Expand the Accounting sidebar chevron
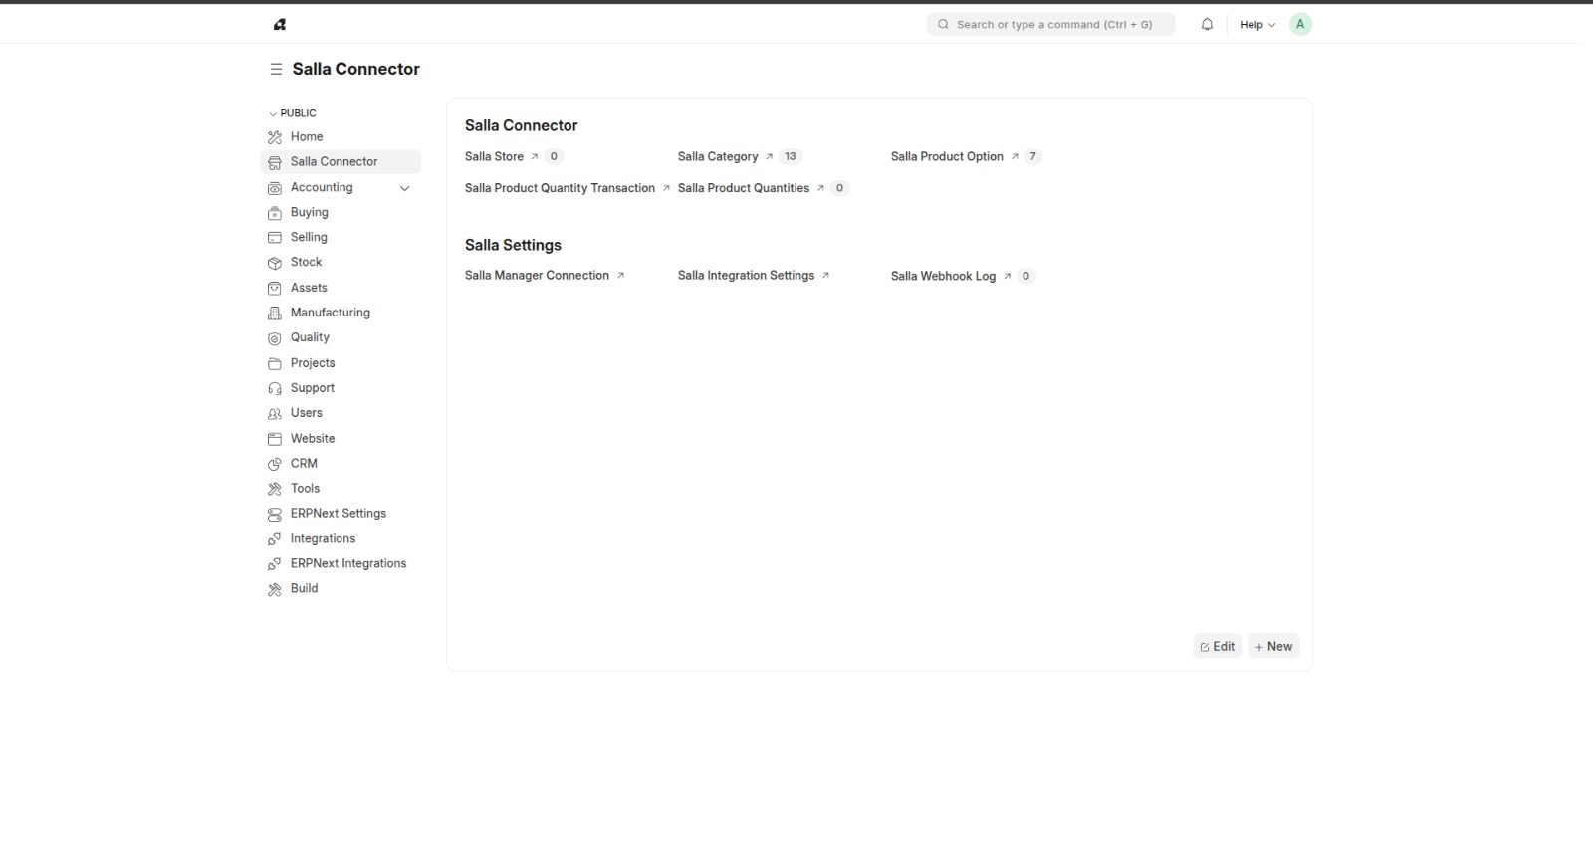 [x=404, y=188]
